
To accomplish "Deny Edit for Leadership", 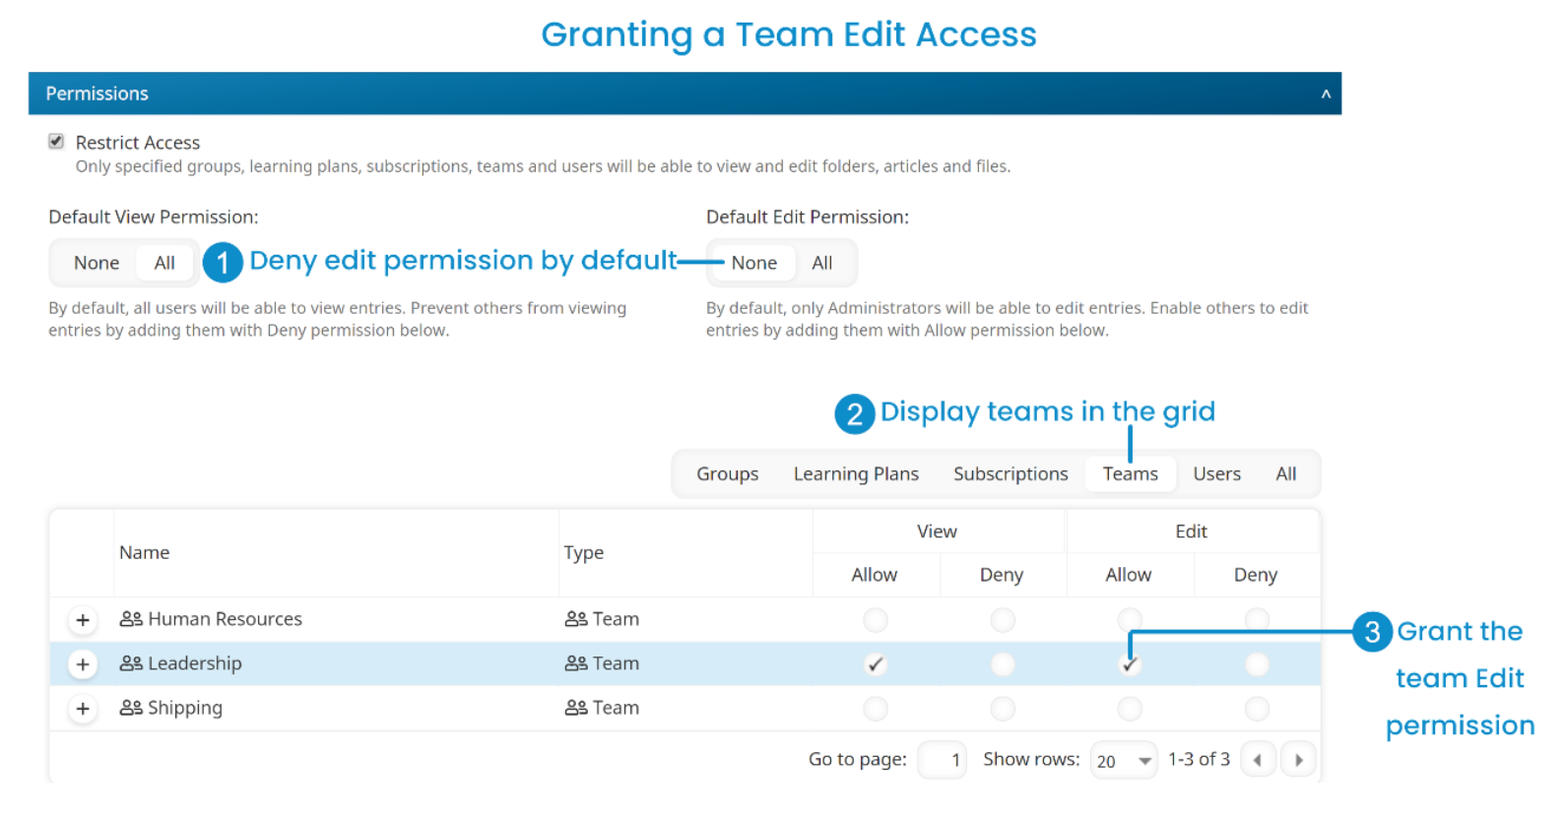I will click(1257, 664).
